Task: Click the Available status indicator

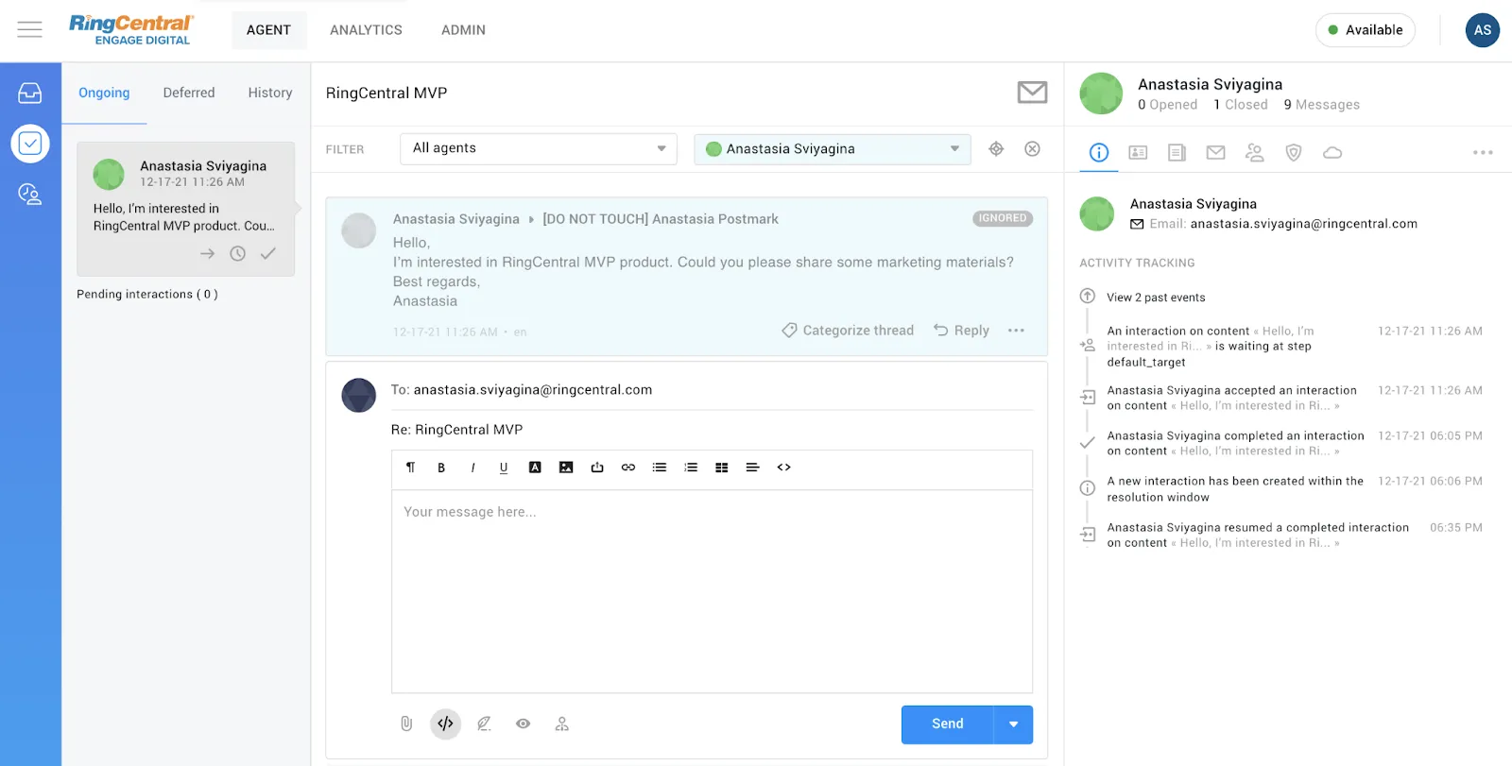Action: [x=1365, y=30]
